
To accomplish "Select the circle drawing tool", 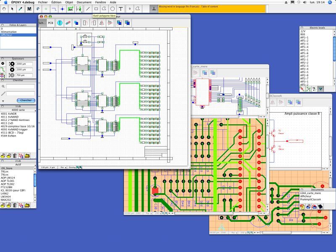I will pos(112,9).
